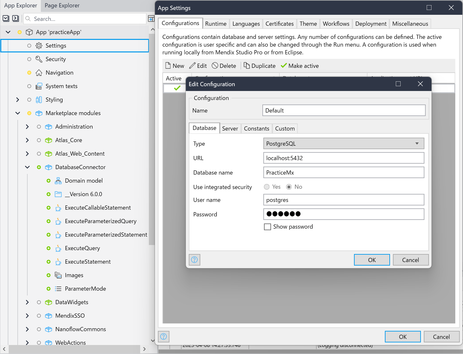Open the database Type dropdown
This screenshot has height=354, width=463.
pos(343,143)
